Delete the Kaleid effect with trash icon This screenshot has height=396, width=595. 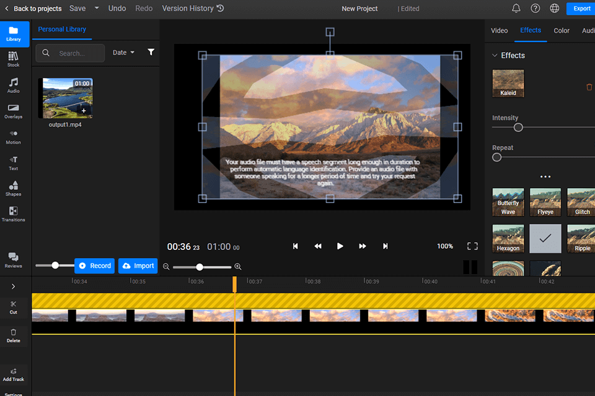[589, 87]
